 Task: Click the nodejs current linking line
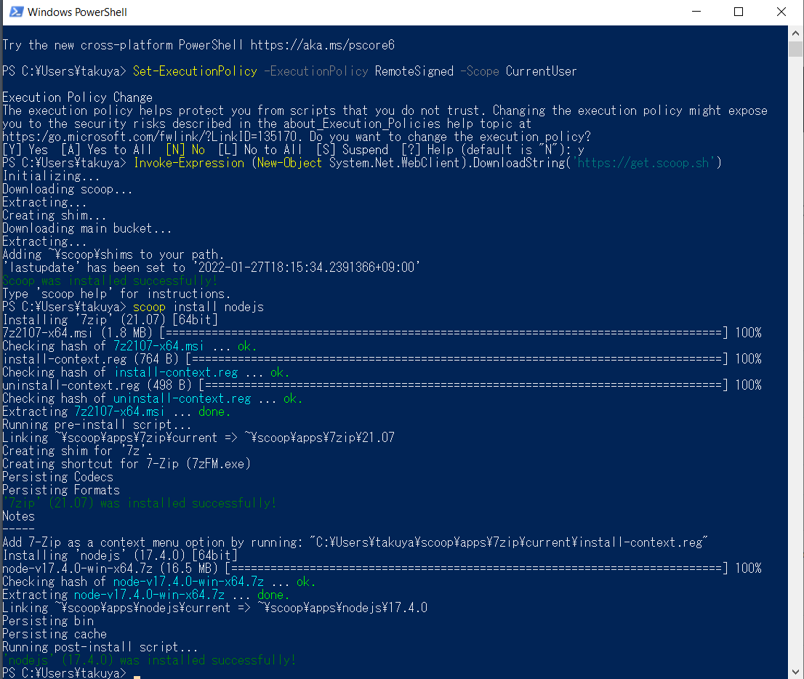click(x=215, y=608)
